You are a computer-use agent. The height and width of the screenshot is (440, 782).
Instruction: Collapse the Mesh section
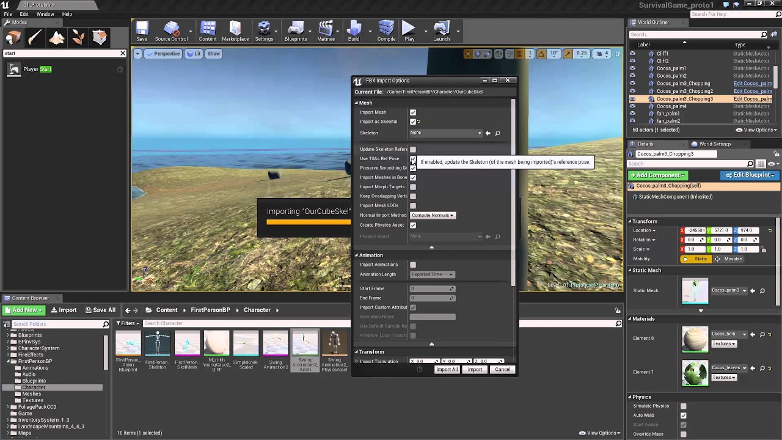point(357,103)
